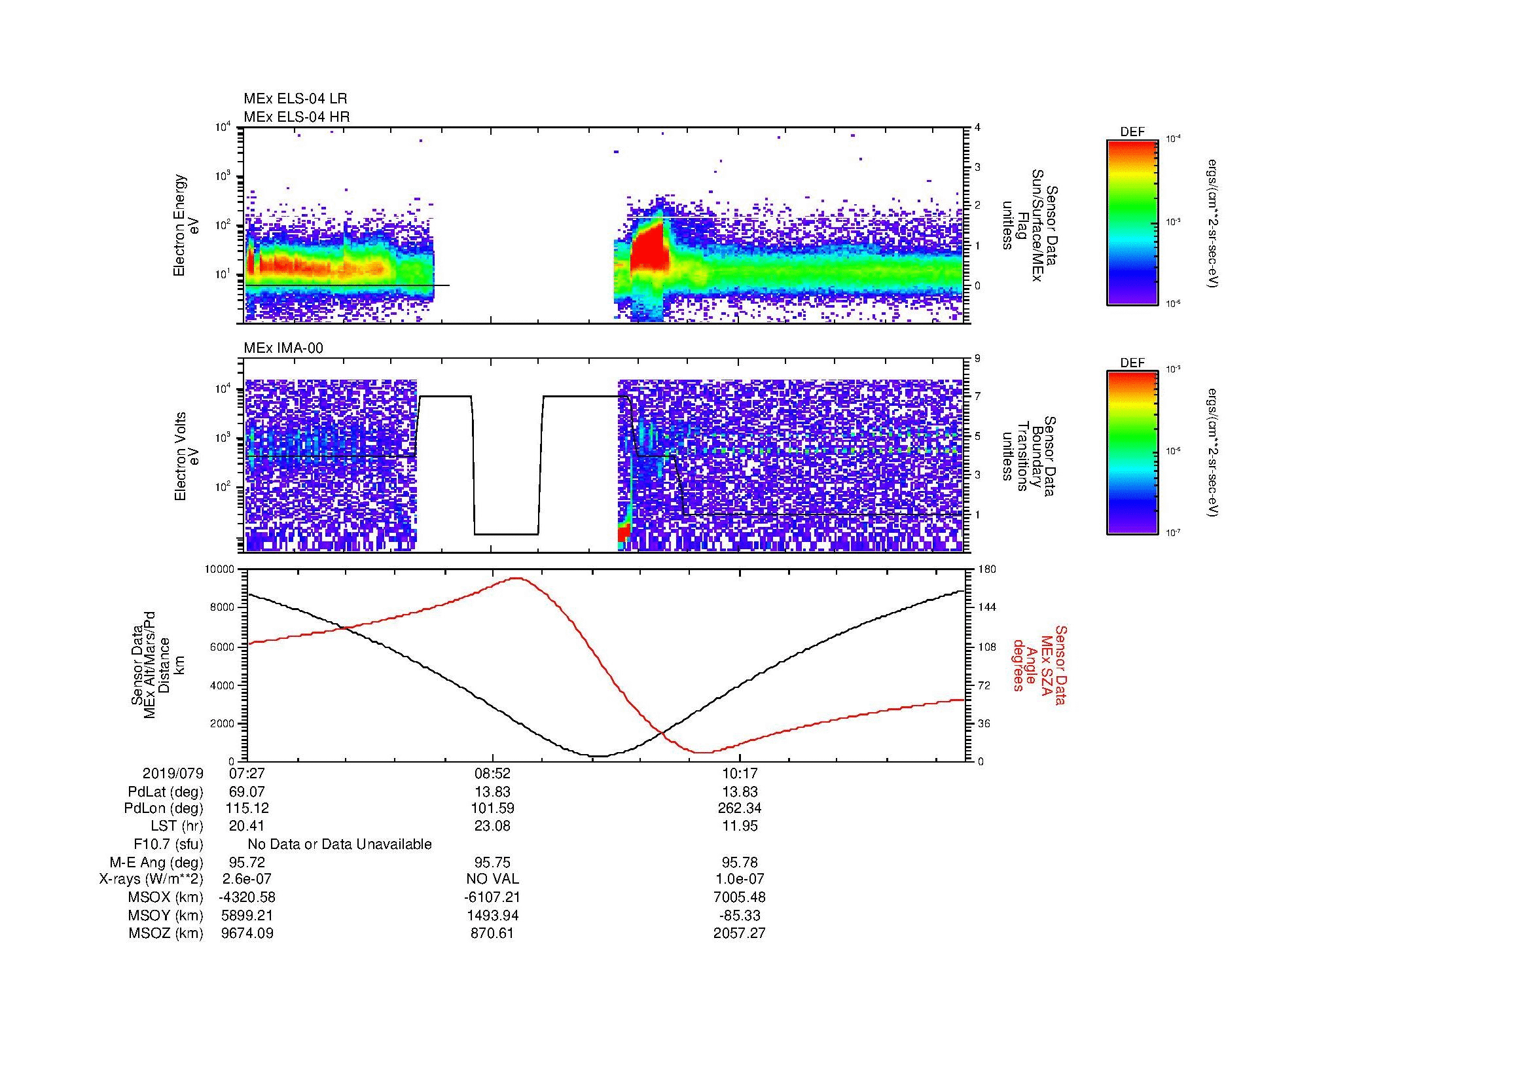Viewport: 1531px width, 1082px height.
Task: Click the M-E Ang value 95.75
Action: 493,862
